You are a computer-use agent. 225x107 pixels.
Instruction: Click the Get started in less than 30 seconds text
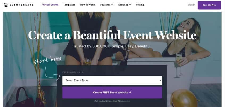point(112,101)
